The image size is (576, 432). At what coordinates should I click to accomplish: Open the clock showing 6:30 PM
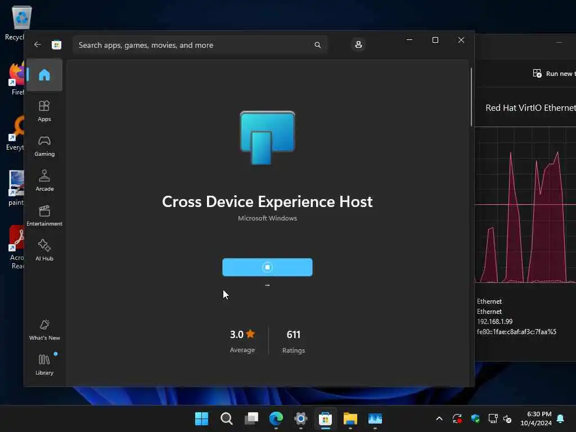536,418
